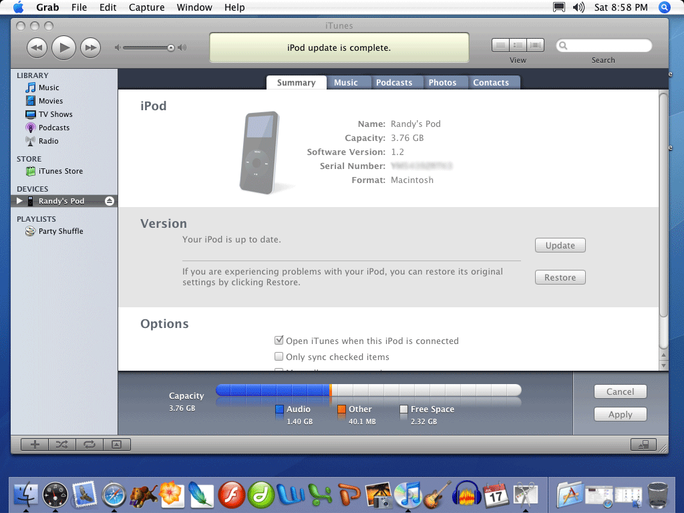The width and height of the screenshot is (684, 513).
Task: Click the Cancel button
Action: point(620,391)
